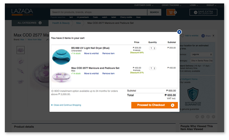
Task: Expand the Order Tracking menu
Action: [171, 5]
